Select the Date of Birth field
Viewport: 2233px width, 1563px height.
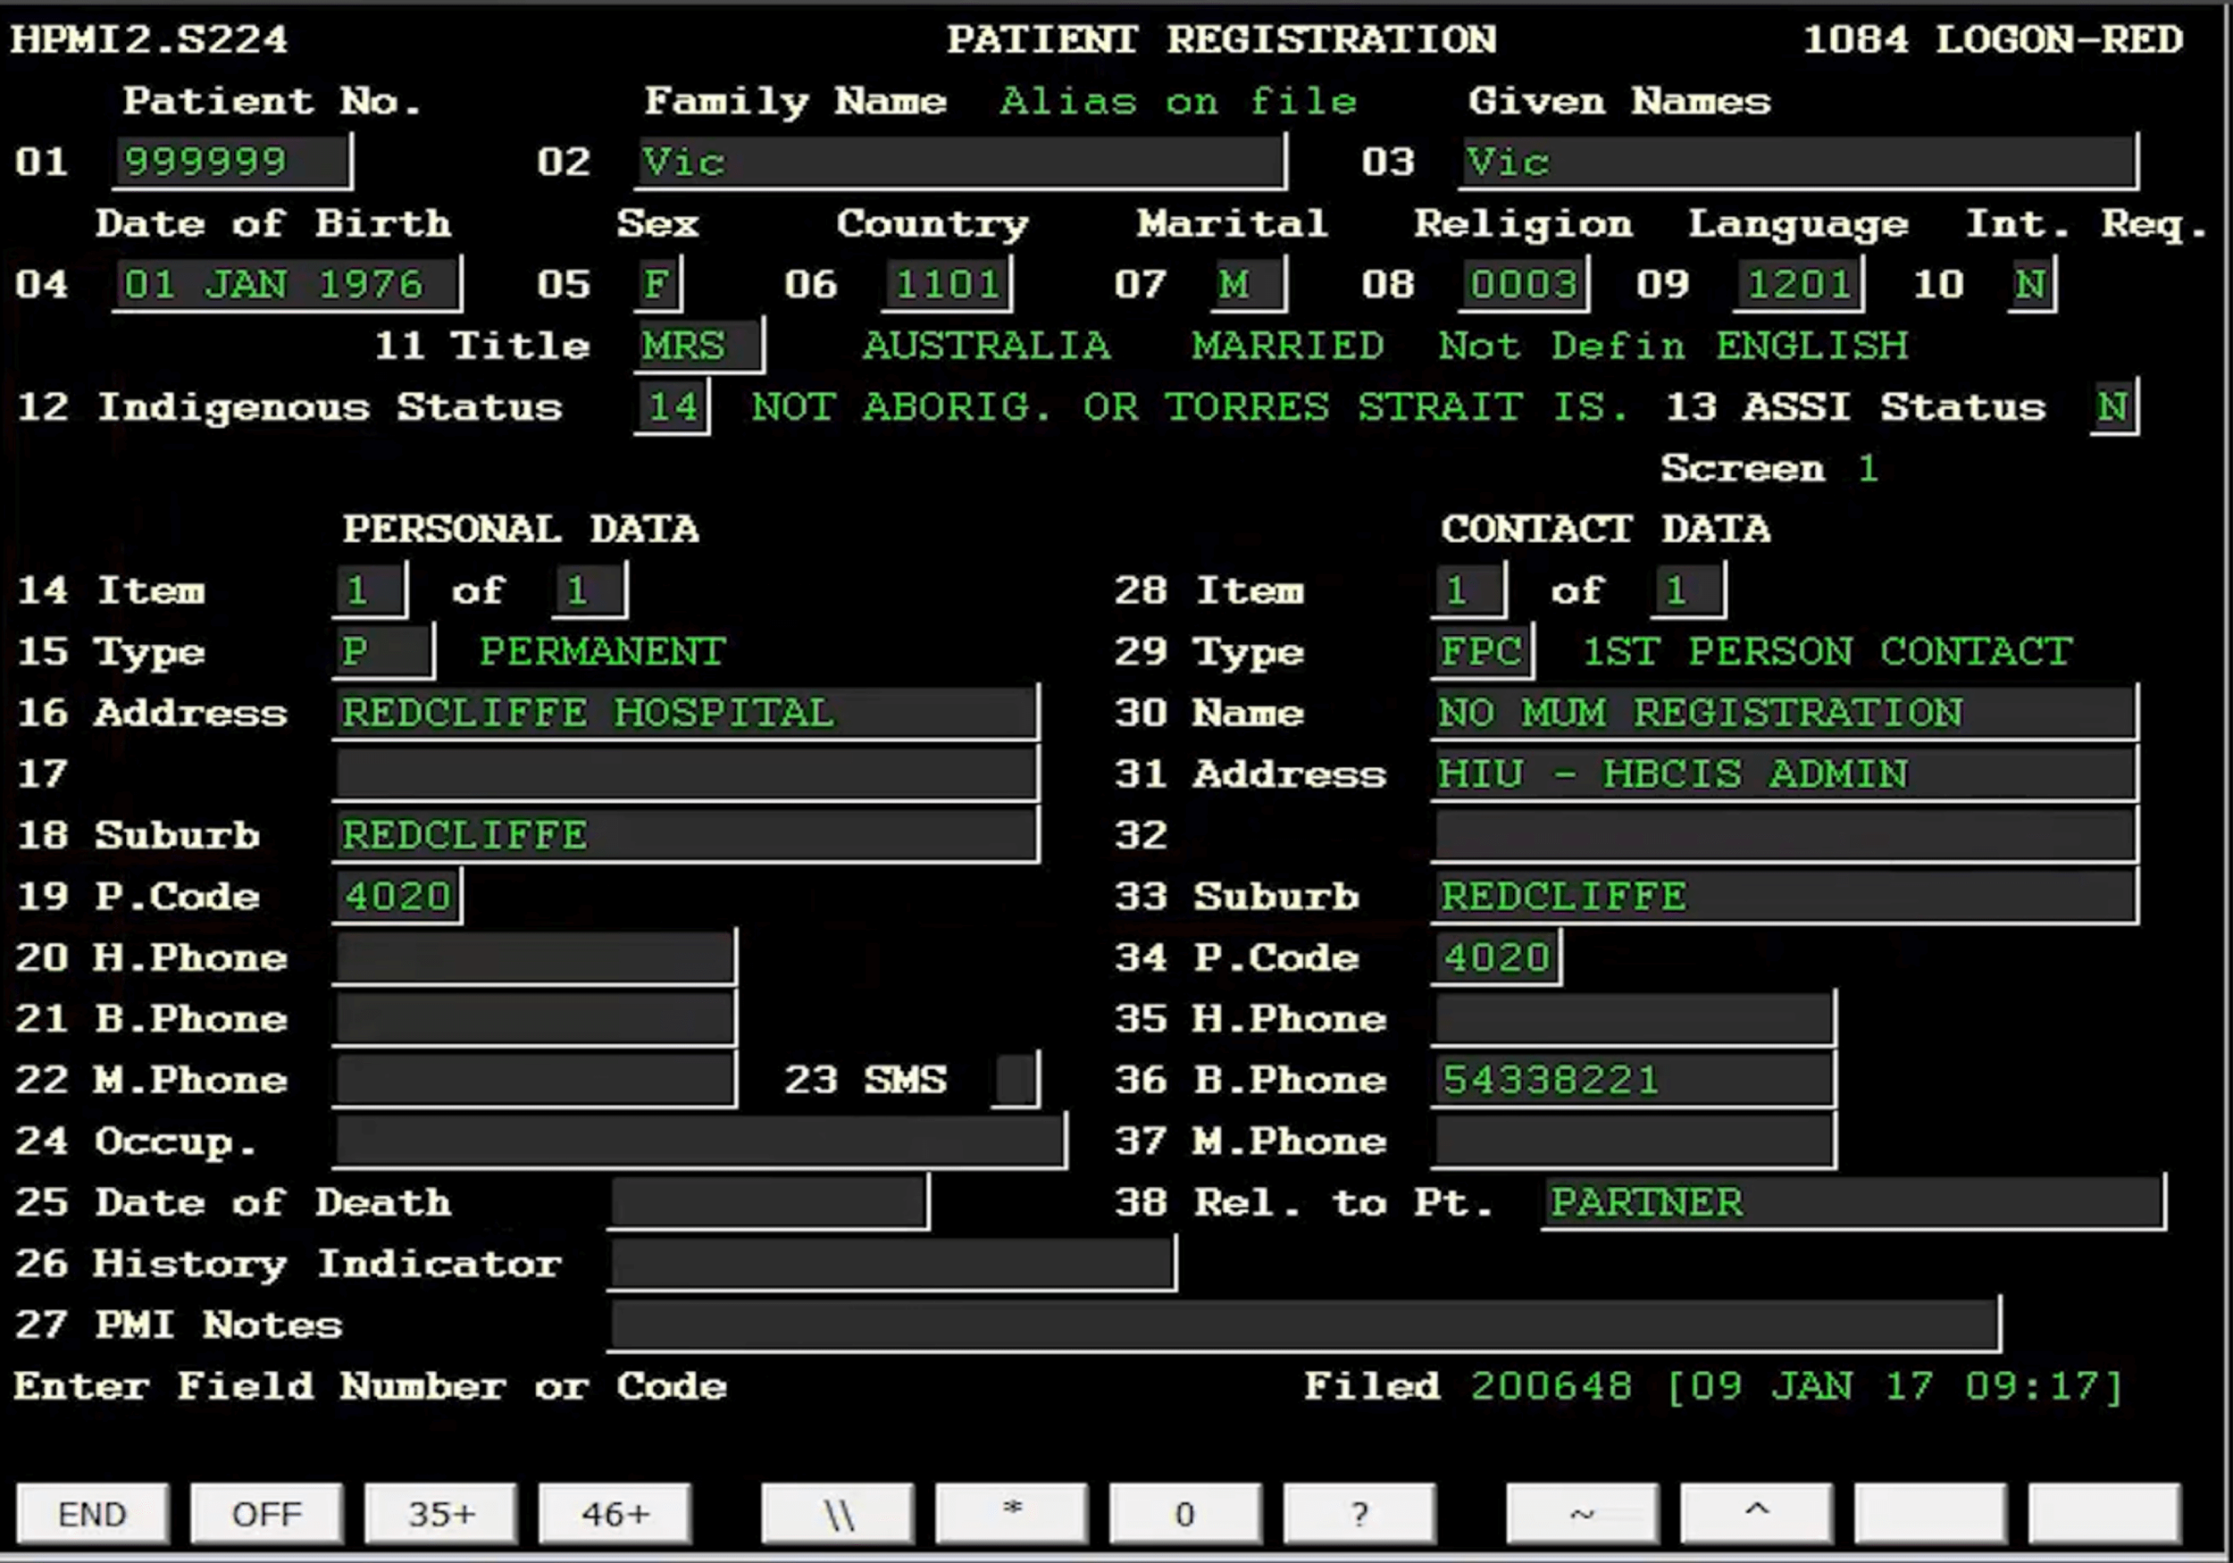click(286, 284)
